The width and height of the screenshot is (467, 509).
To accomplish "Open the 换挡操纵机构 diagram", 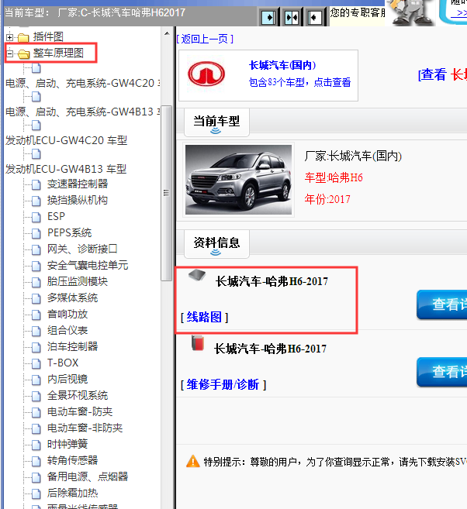I will pos(78,201).
